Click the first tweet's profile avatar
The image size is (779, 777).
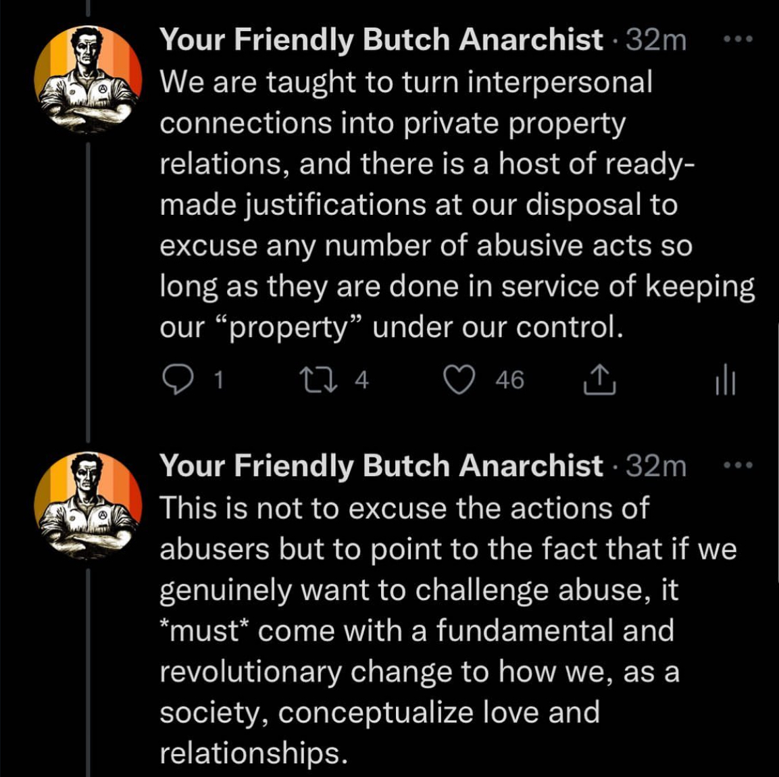pyautogui.click(x=88, y=80)
